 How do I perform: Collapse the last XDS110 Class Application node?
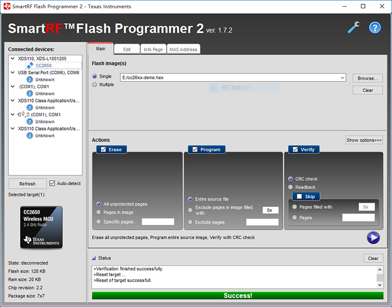coord(13,128)
